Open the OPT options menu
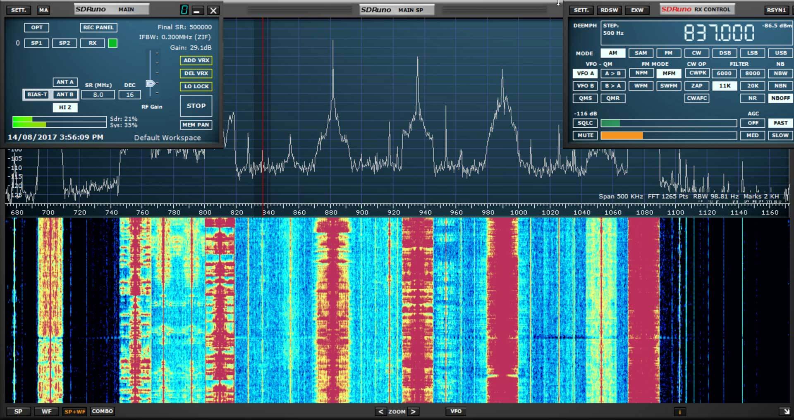Image resolution: width=794 pixels, height=420 pixels. 37,28
